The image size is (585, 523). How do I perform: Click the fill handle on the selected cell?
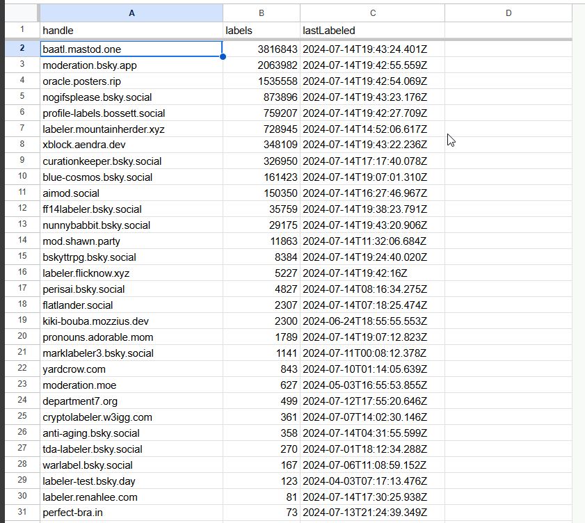pyautogui.click(x=223, y=56)
